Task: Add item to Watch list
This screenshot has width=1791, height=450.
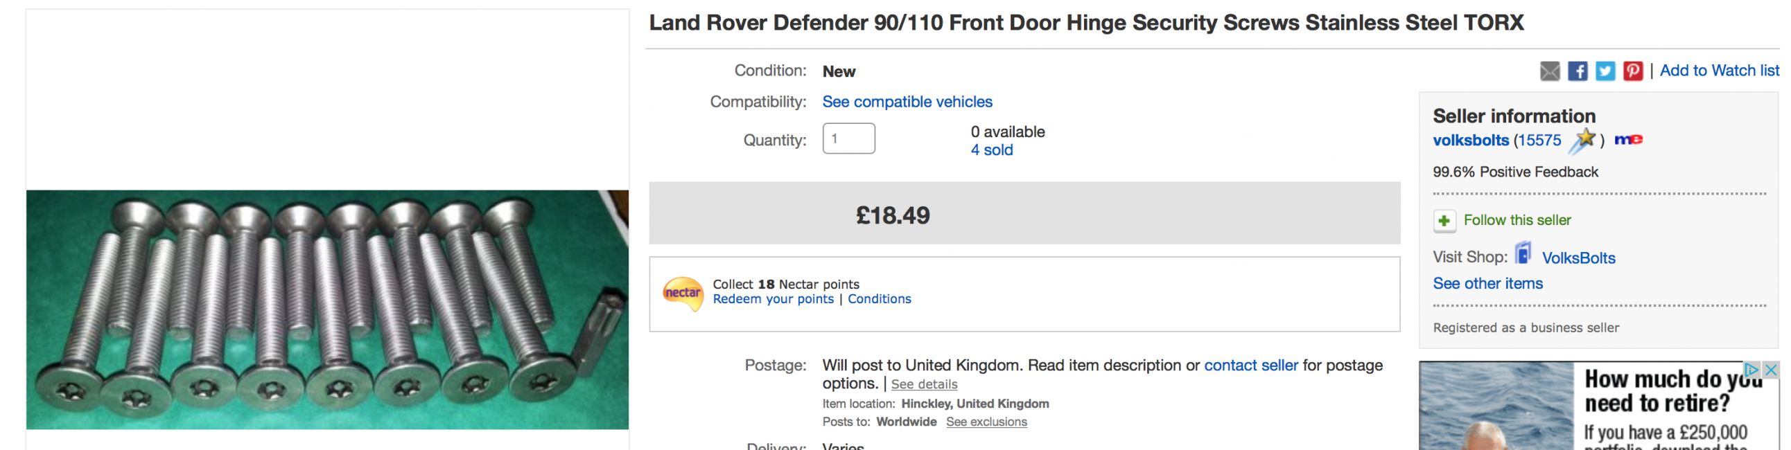Action: coord(1719,70)
